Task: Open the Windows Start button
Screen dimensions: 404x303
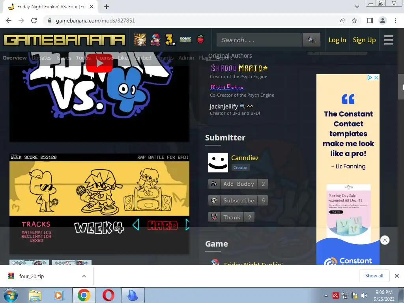Action: [10, 295]
